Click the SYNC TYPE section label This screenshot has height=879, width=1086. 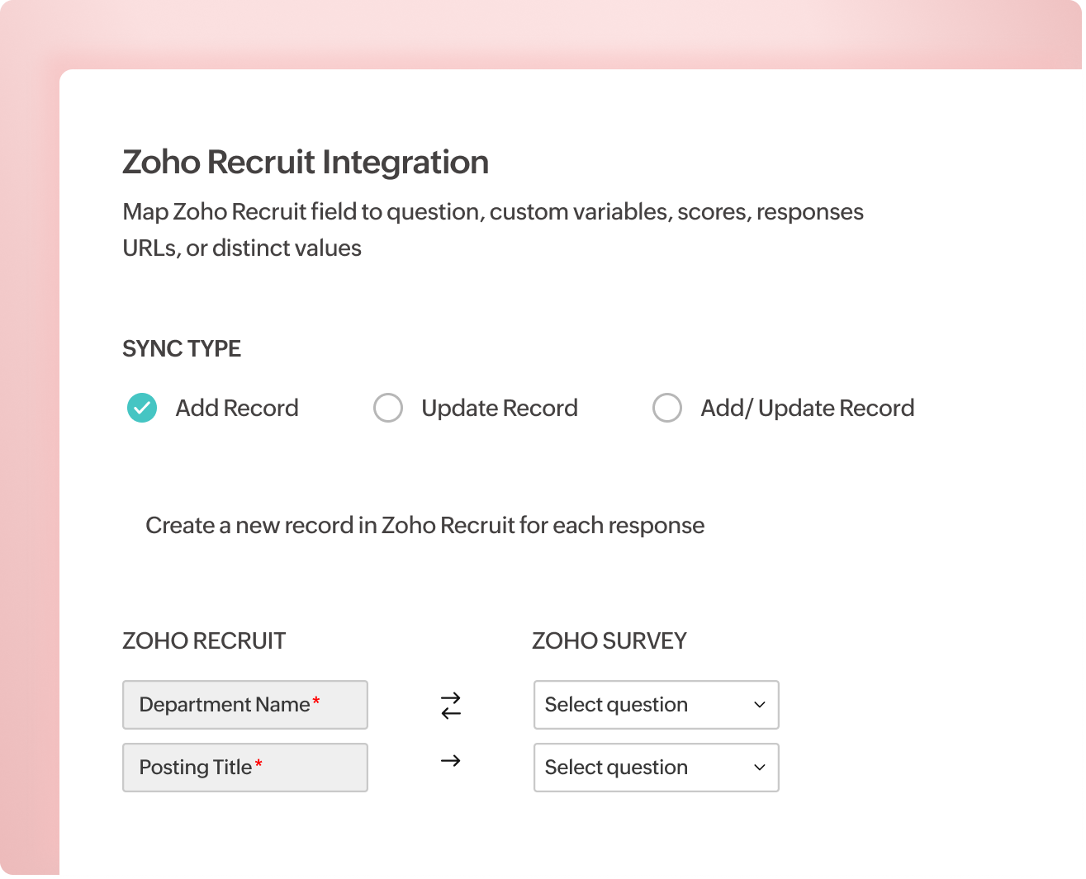coord(182,348)
